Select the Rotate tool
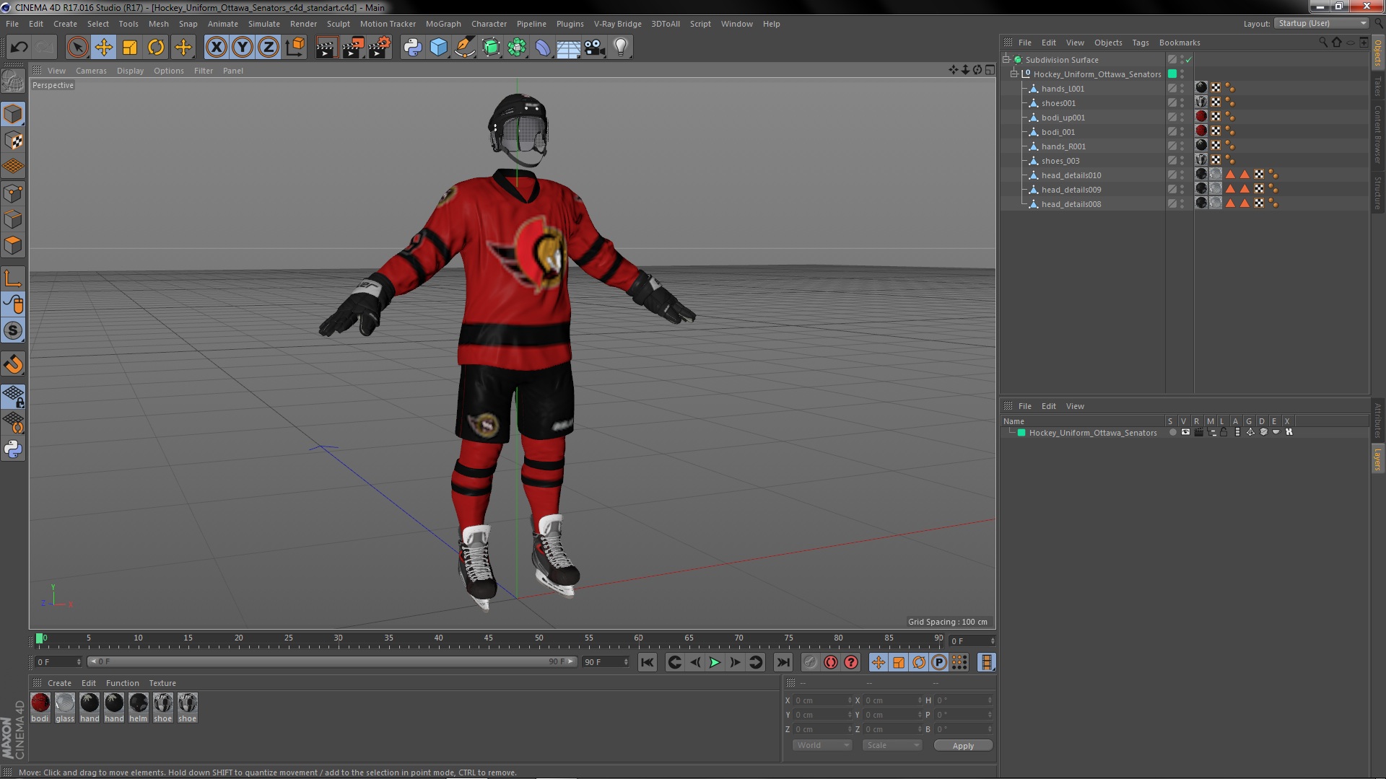 click(156, 48)
